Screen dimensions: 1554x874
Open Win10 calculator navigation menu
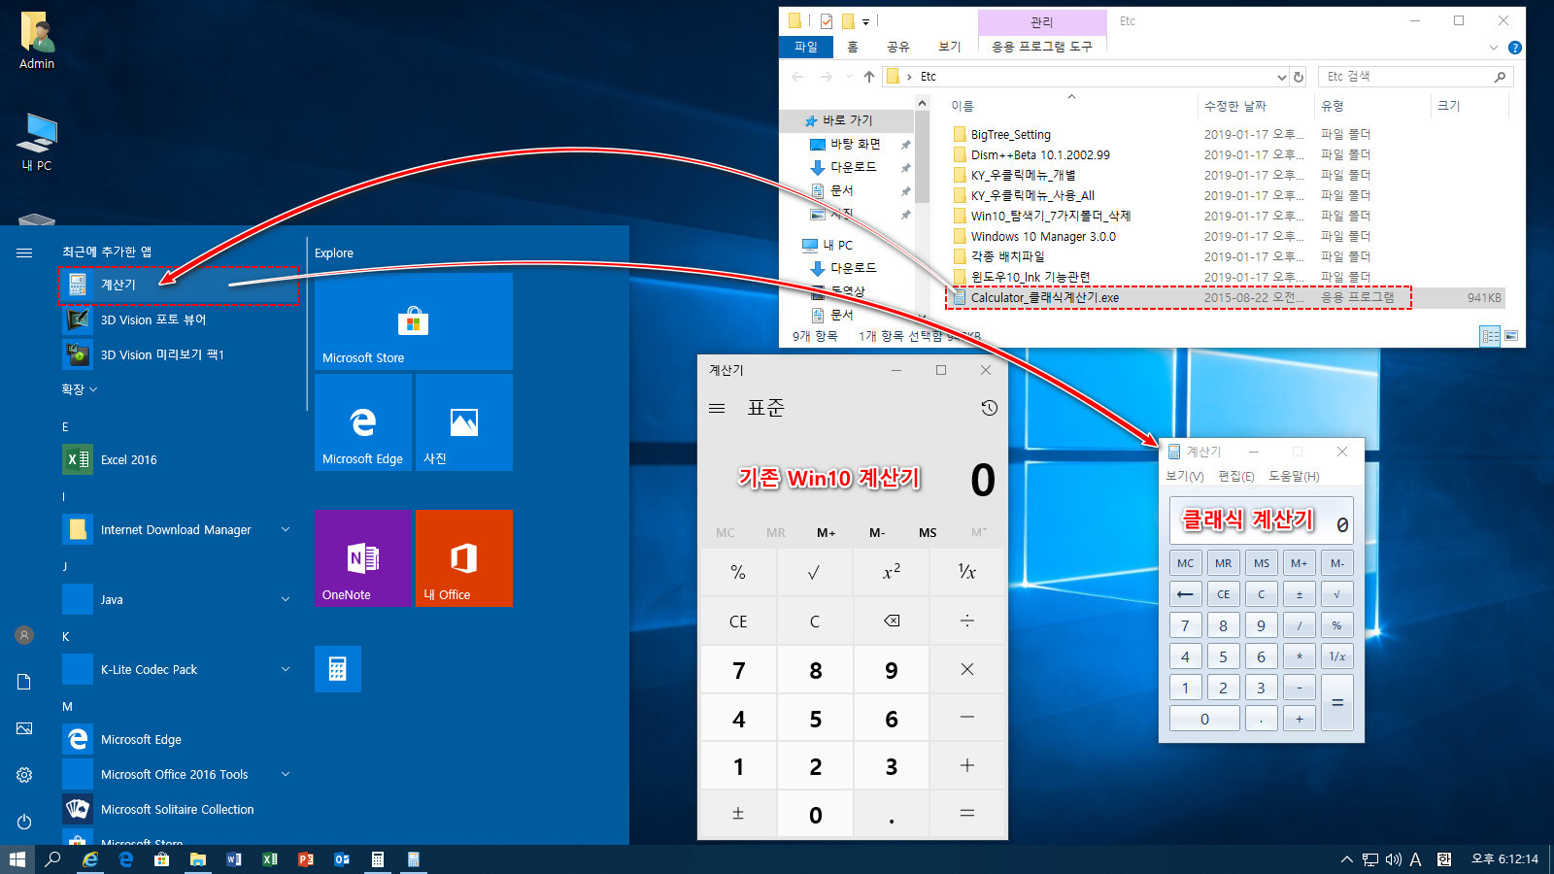[x=717, y=408]
